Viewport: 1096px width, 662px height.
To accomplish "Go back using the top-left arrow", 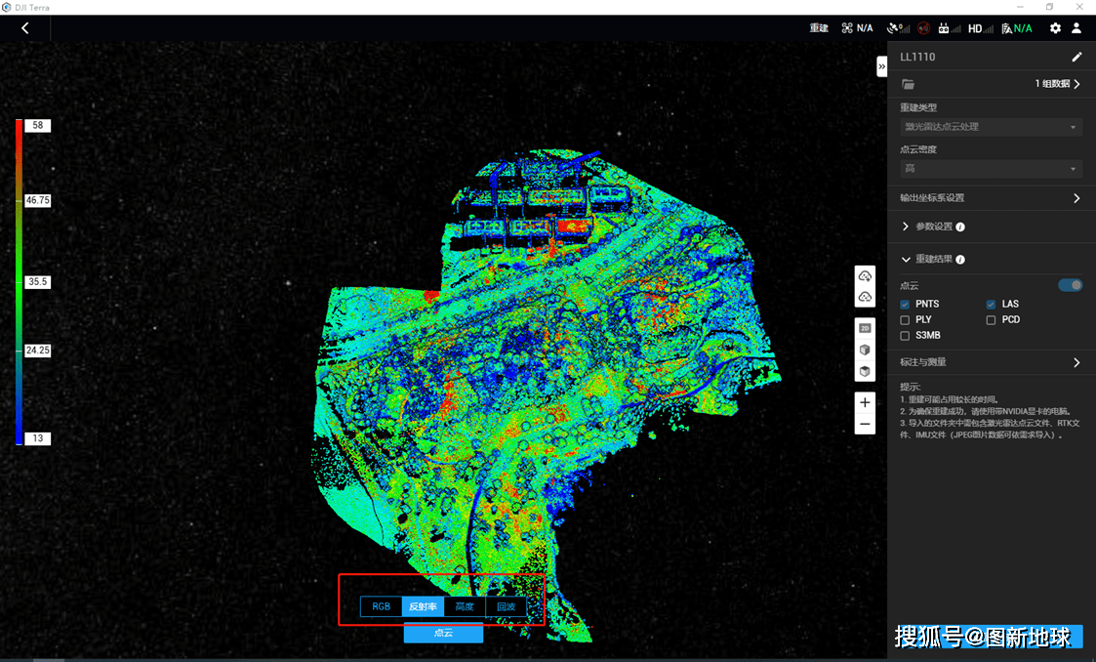I will (25, 28).
